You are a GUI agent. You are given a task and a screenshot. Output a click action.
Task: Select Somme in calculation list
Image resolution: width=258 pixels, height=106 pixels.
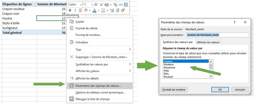click(x=186, y=61)
